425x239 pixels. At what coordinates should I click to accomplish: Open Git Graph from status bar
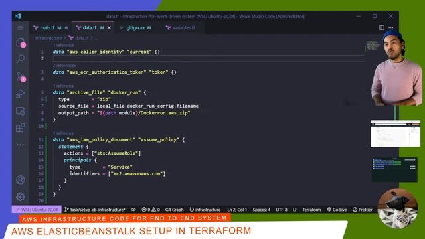tap(174, 210)
